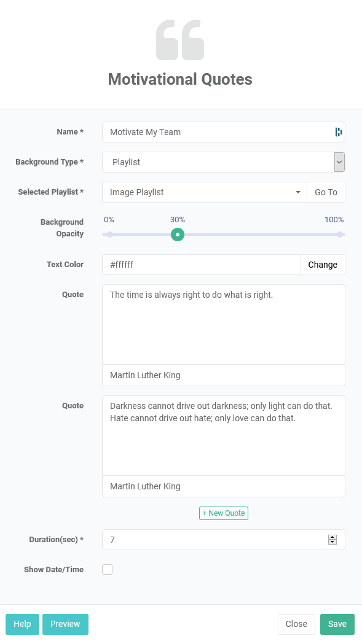Expand the Background Type dropdown arrow

click(339, 162)
